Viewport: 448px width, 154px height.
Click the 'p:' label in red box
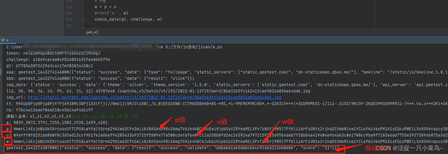(8, 129)
